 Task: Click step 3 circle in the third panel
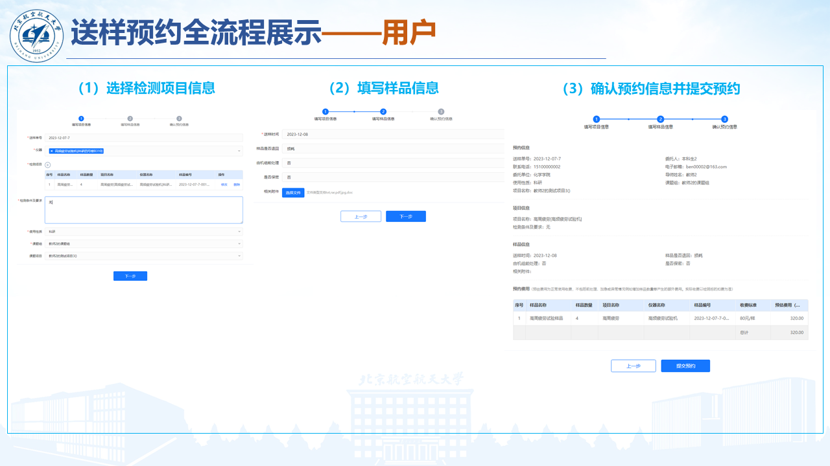[x=724, y=119]
